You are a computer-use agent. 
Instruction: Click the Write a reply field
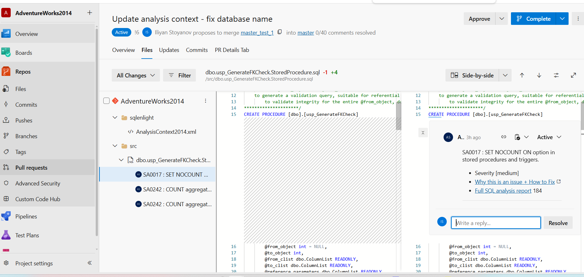click(496, 223)
